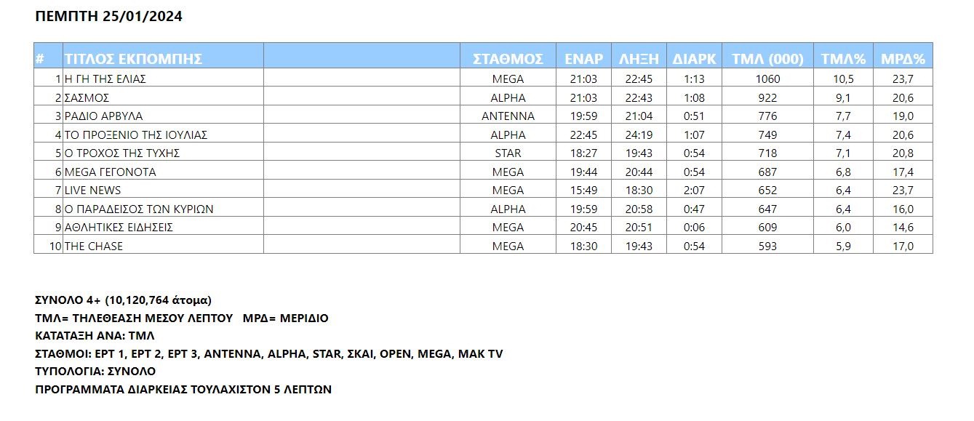Select the THE CHASE title cell
Screen dimensions: 974x421
164,246
